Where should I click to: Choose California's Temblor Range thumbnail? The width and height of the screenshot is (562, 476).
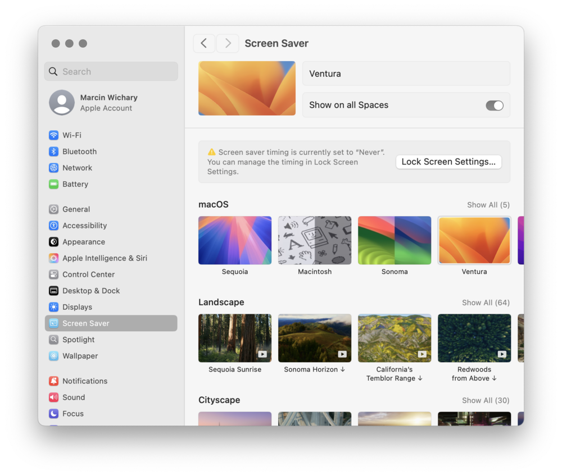tap(395, 338)
